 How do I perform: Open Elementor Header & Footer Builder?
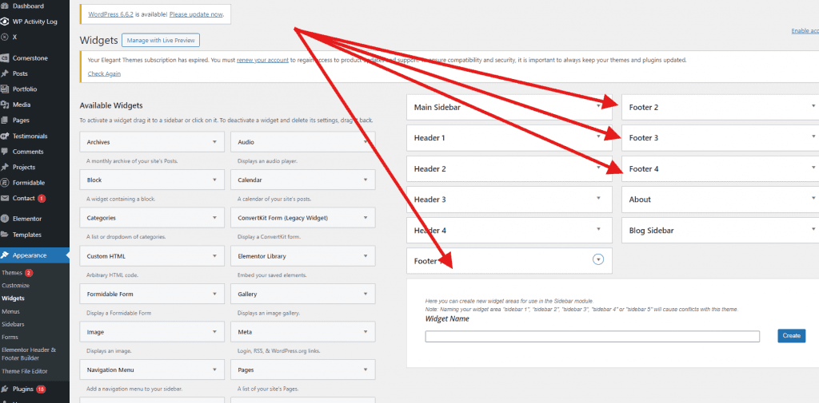coord(28,354)
